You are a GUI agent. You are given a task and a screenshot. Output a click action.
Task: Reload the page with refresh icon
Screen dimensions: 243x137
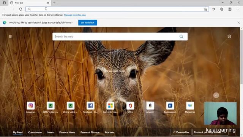(21, 9)
